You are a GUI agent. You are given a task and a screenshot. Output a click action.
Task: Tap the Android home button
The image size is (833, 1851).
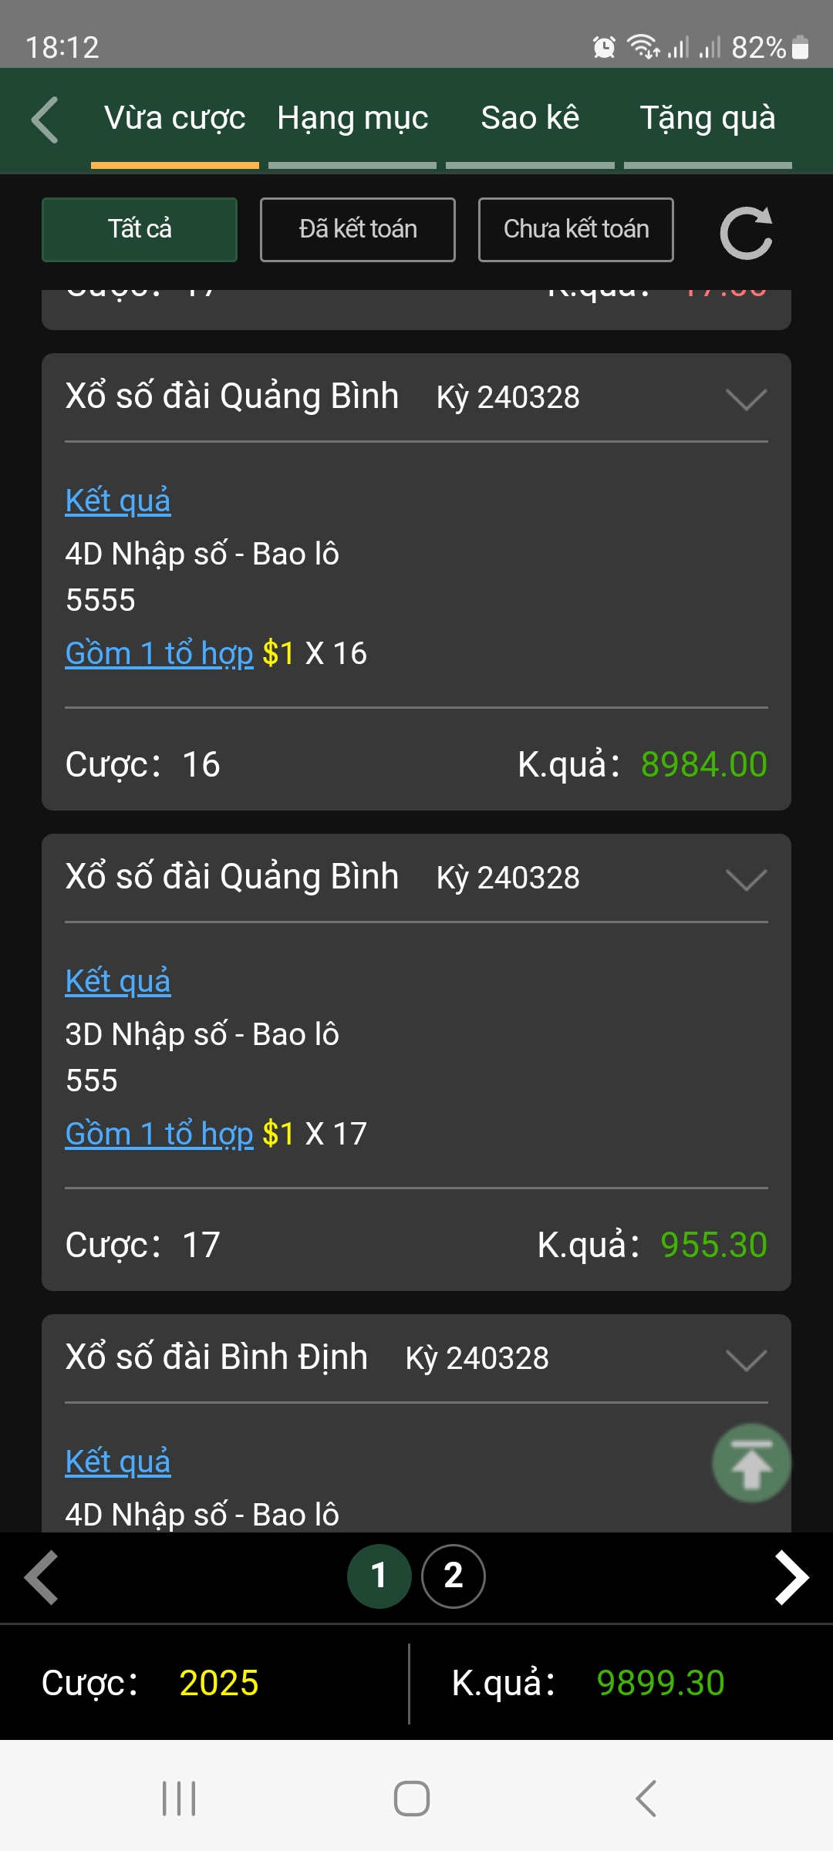pos(412,1799)
